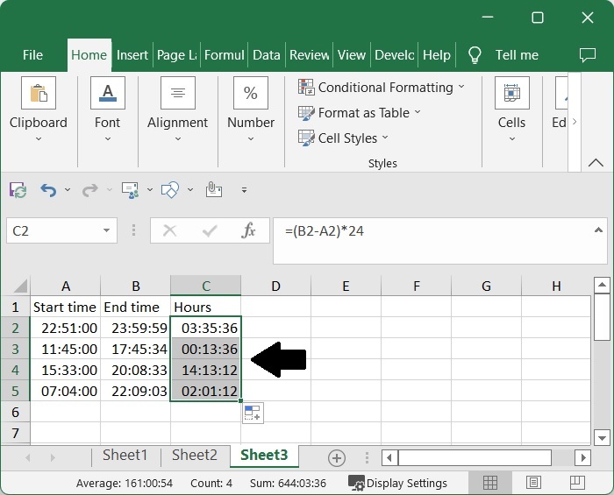Switch to Sheet2

point(194,455)
